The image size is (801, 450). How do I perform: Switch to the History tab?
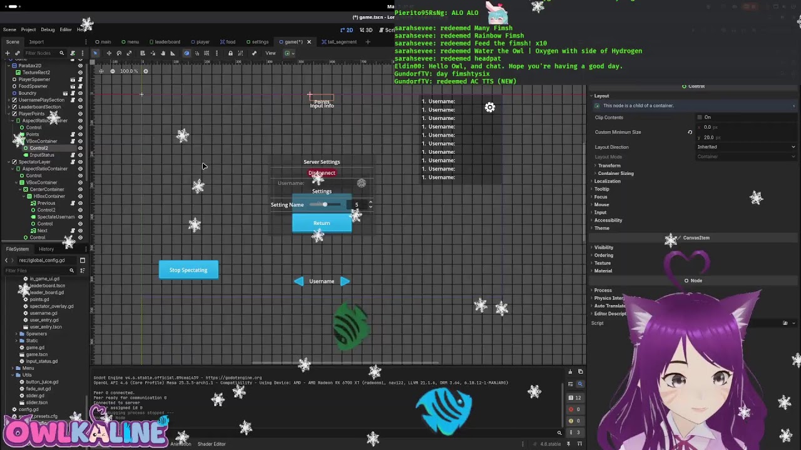click(46, 249)
